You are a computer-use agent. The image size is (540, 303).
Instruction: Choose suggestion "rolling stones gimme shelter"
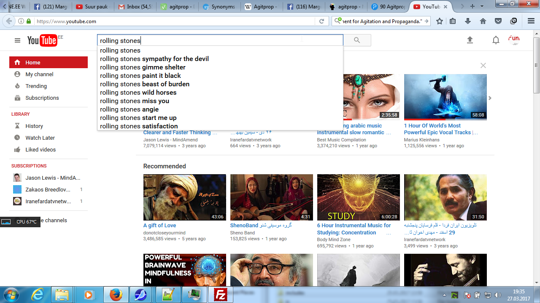pos(220,67)
